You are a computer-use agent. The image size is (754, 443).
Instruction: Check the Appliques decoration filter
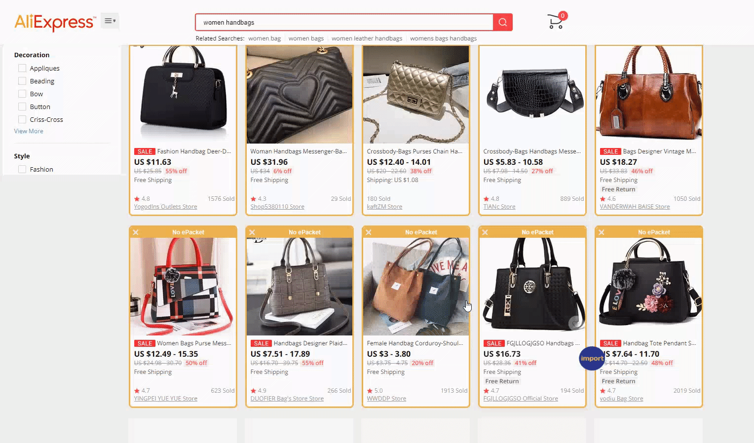click(22, 68)
